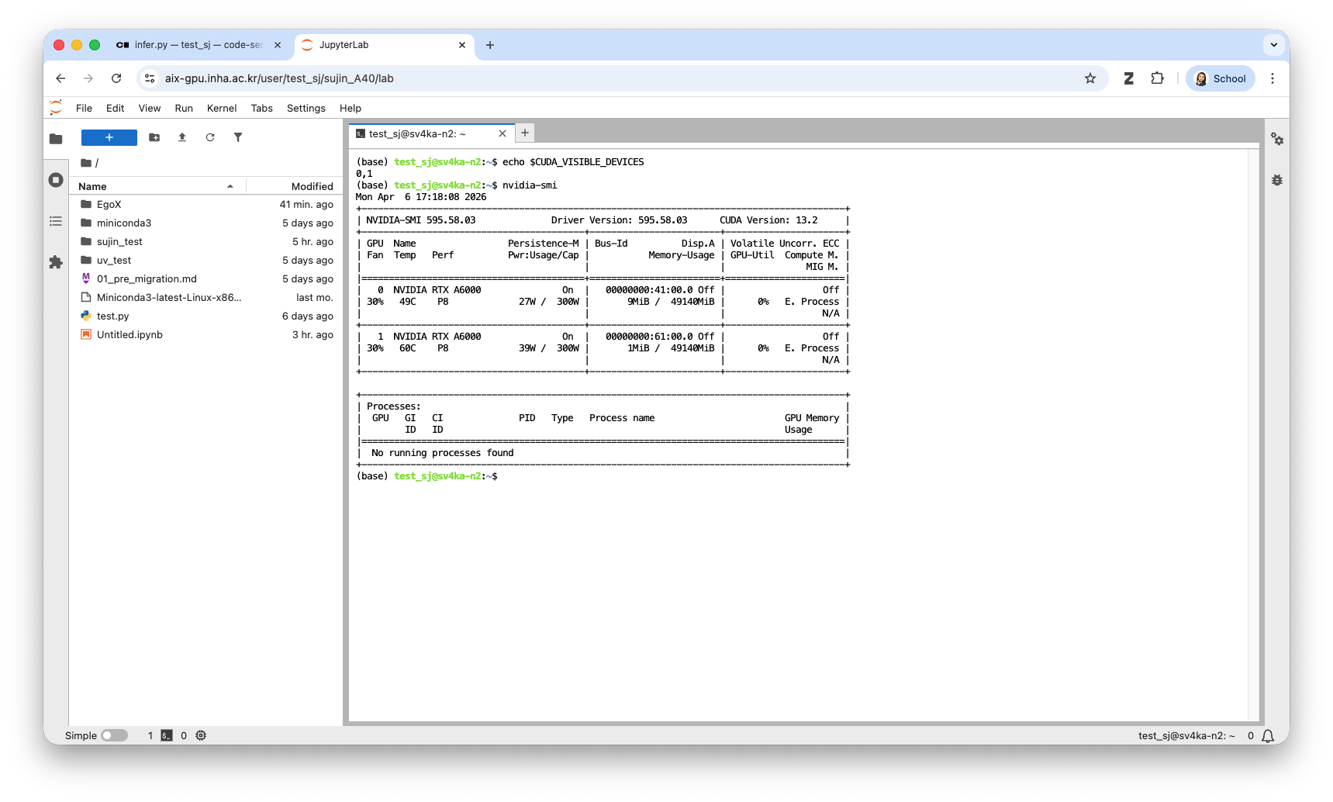Sort files by Name column
The height and width of the screenshot is (802, 1333).
point(156,186)
